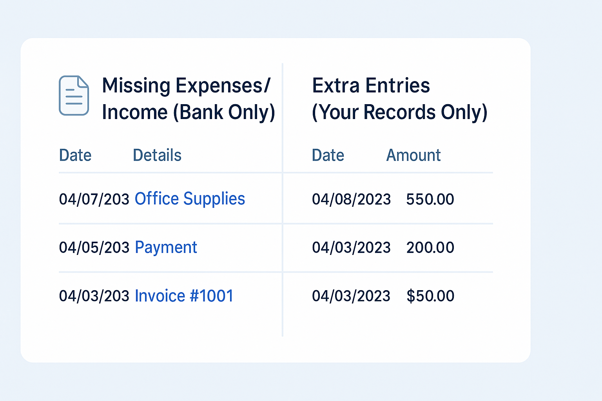This screenshot has height=401, width=602.
Task: Select the 04/07/203 date in bank list
Action: tap(94, 199)
